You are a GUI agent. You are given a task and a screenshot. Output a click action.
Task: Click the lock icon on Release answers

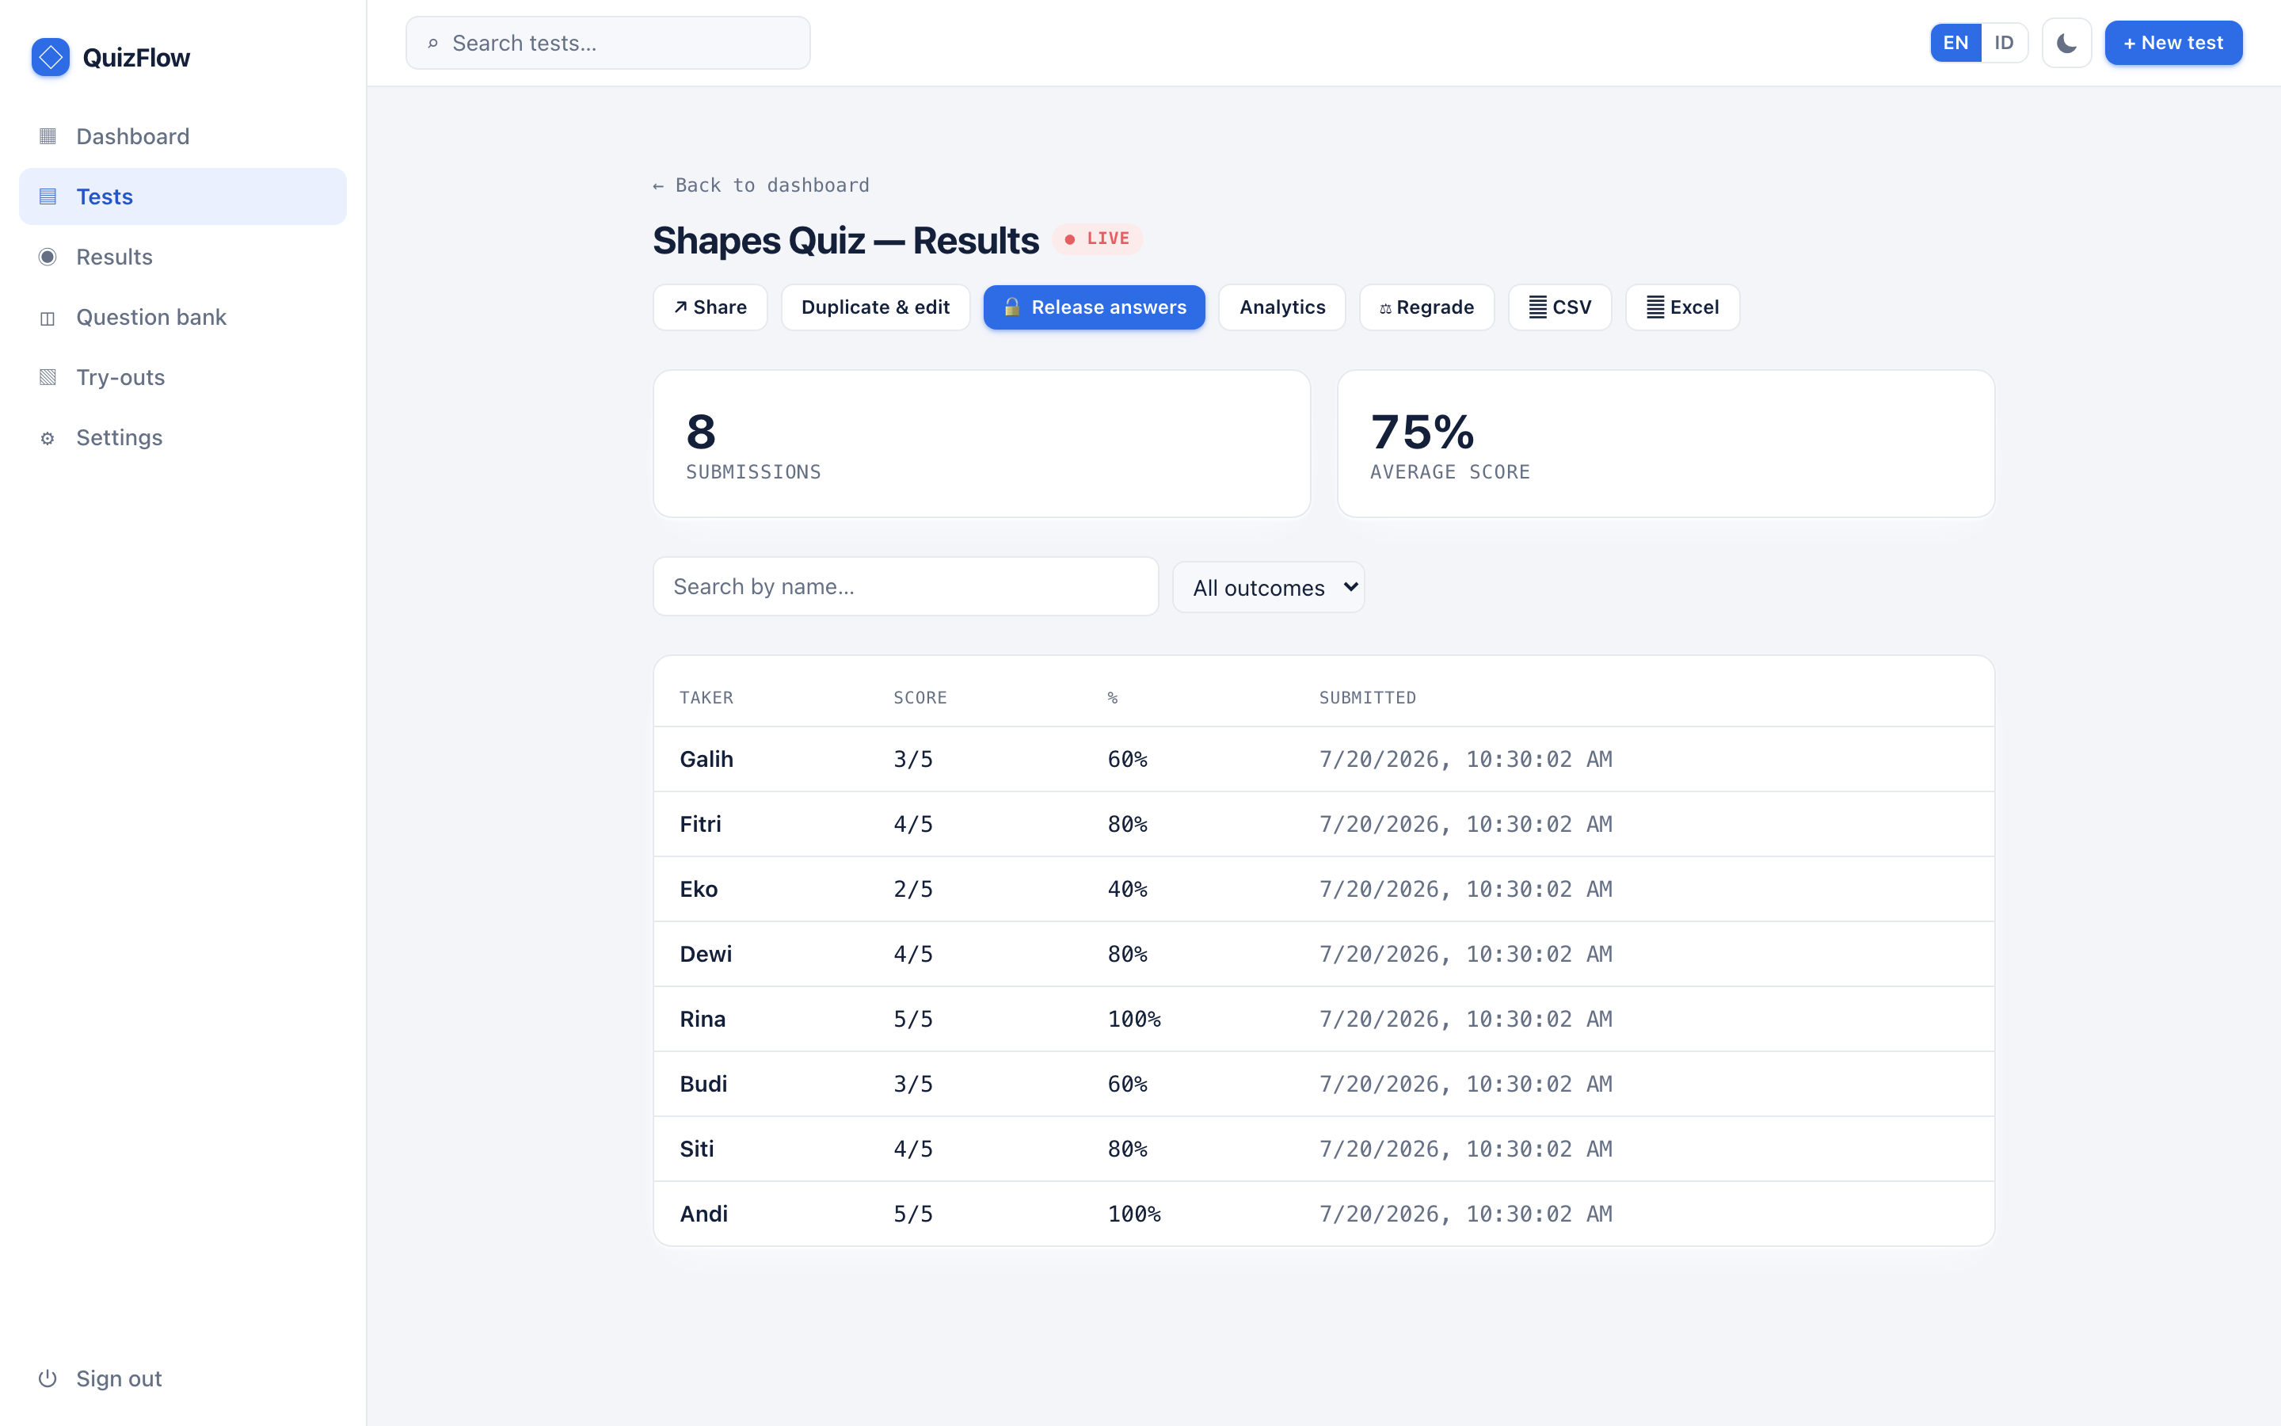pyautogui.click(x=1011, y=307)
